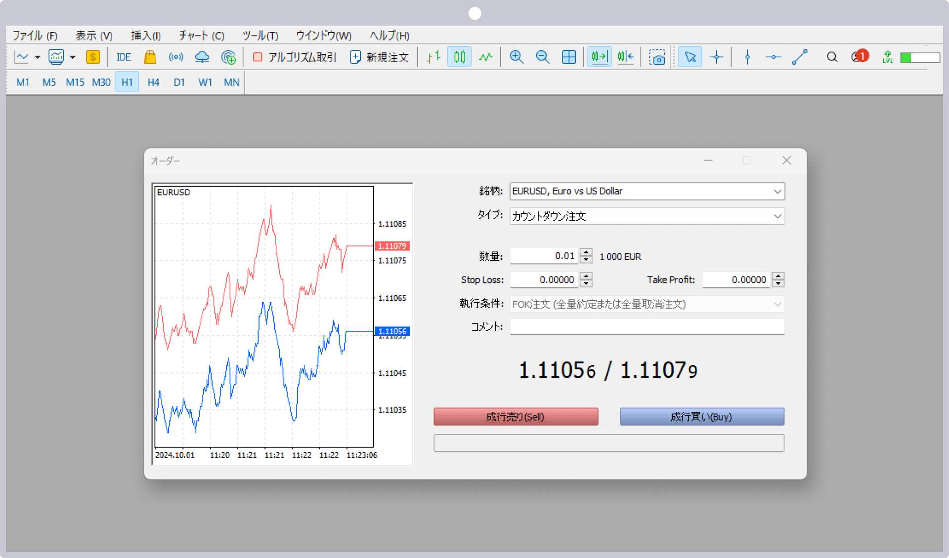
Task: Select the H4 timeframe
Action: click(153, 82)
